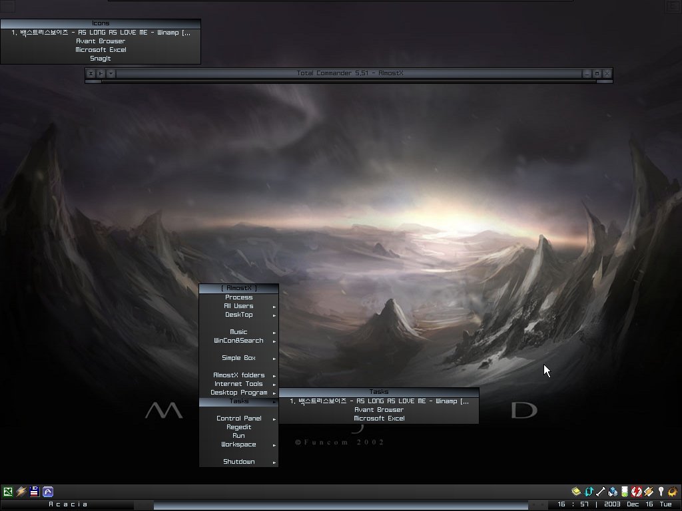
Task: Expand the Music submenu
Action: click(239, 332)
